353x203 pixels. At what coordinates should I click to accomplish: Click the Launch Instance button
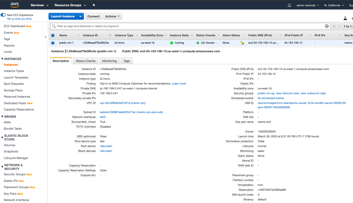[63, 16]
